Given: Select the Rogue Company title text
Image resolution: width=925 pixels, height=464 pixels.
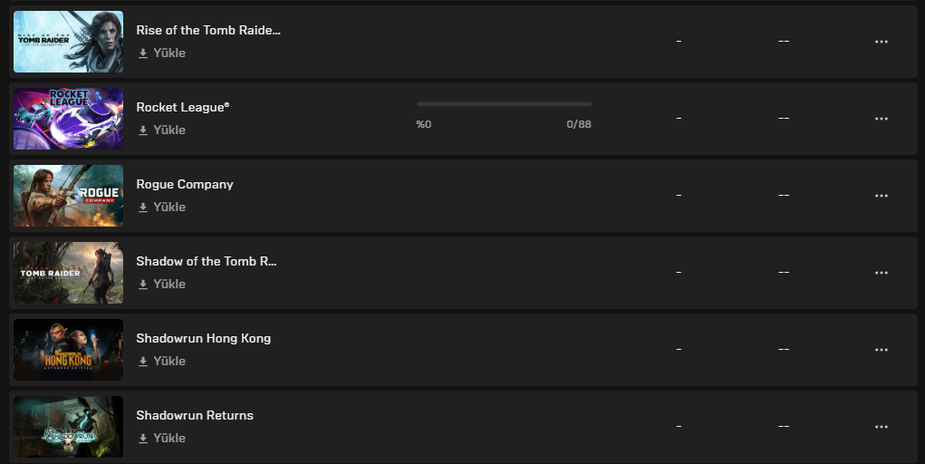Looking at the screenshot, I should [185, 184].
